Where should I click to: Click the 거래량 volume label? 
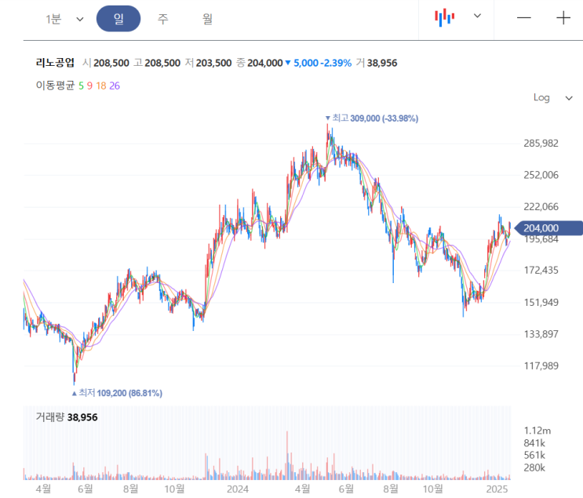[50, 417]
